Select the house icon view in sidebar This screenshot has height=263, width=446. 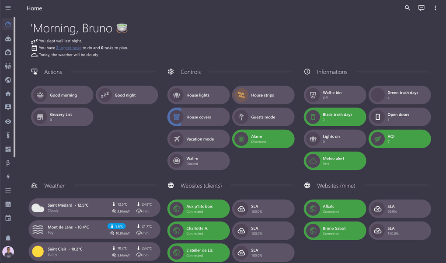coord(8,94)
